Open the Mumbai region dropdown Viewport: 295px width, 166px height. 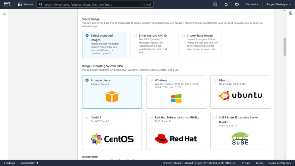[x=252, y=4]
